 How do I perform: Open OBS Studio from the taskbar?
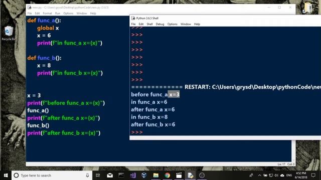202,175
